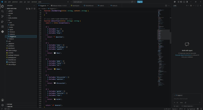Customize layout icon in title bar

coord(179,2)
